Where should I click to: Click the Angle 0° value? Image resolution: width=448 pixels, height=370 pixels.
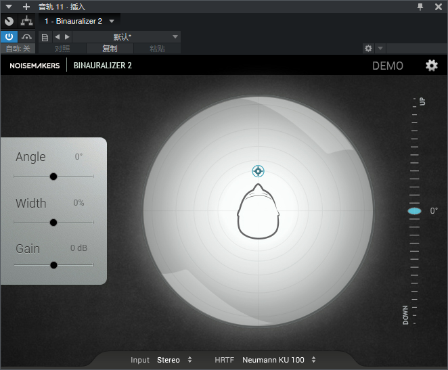pos(79,157)
